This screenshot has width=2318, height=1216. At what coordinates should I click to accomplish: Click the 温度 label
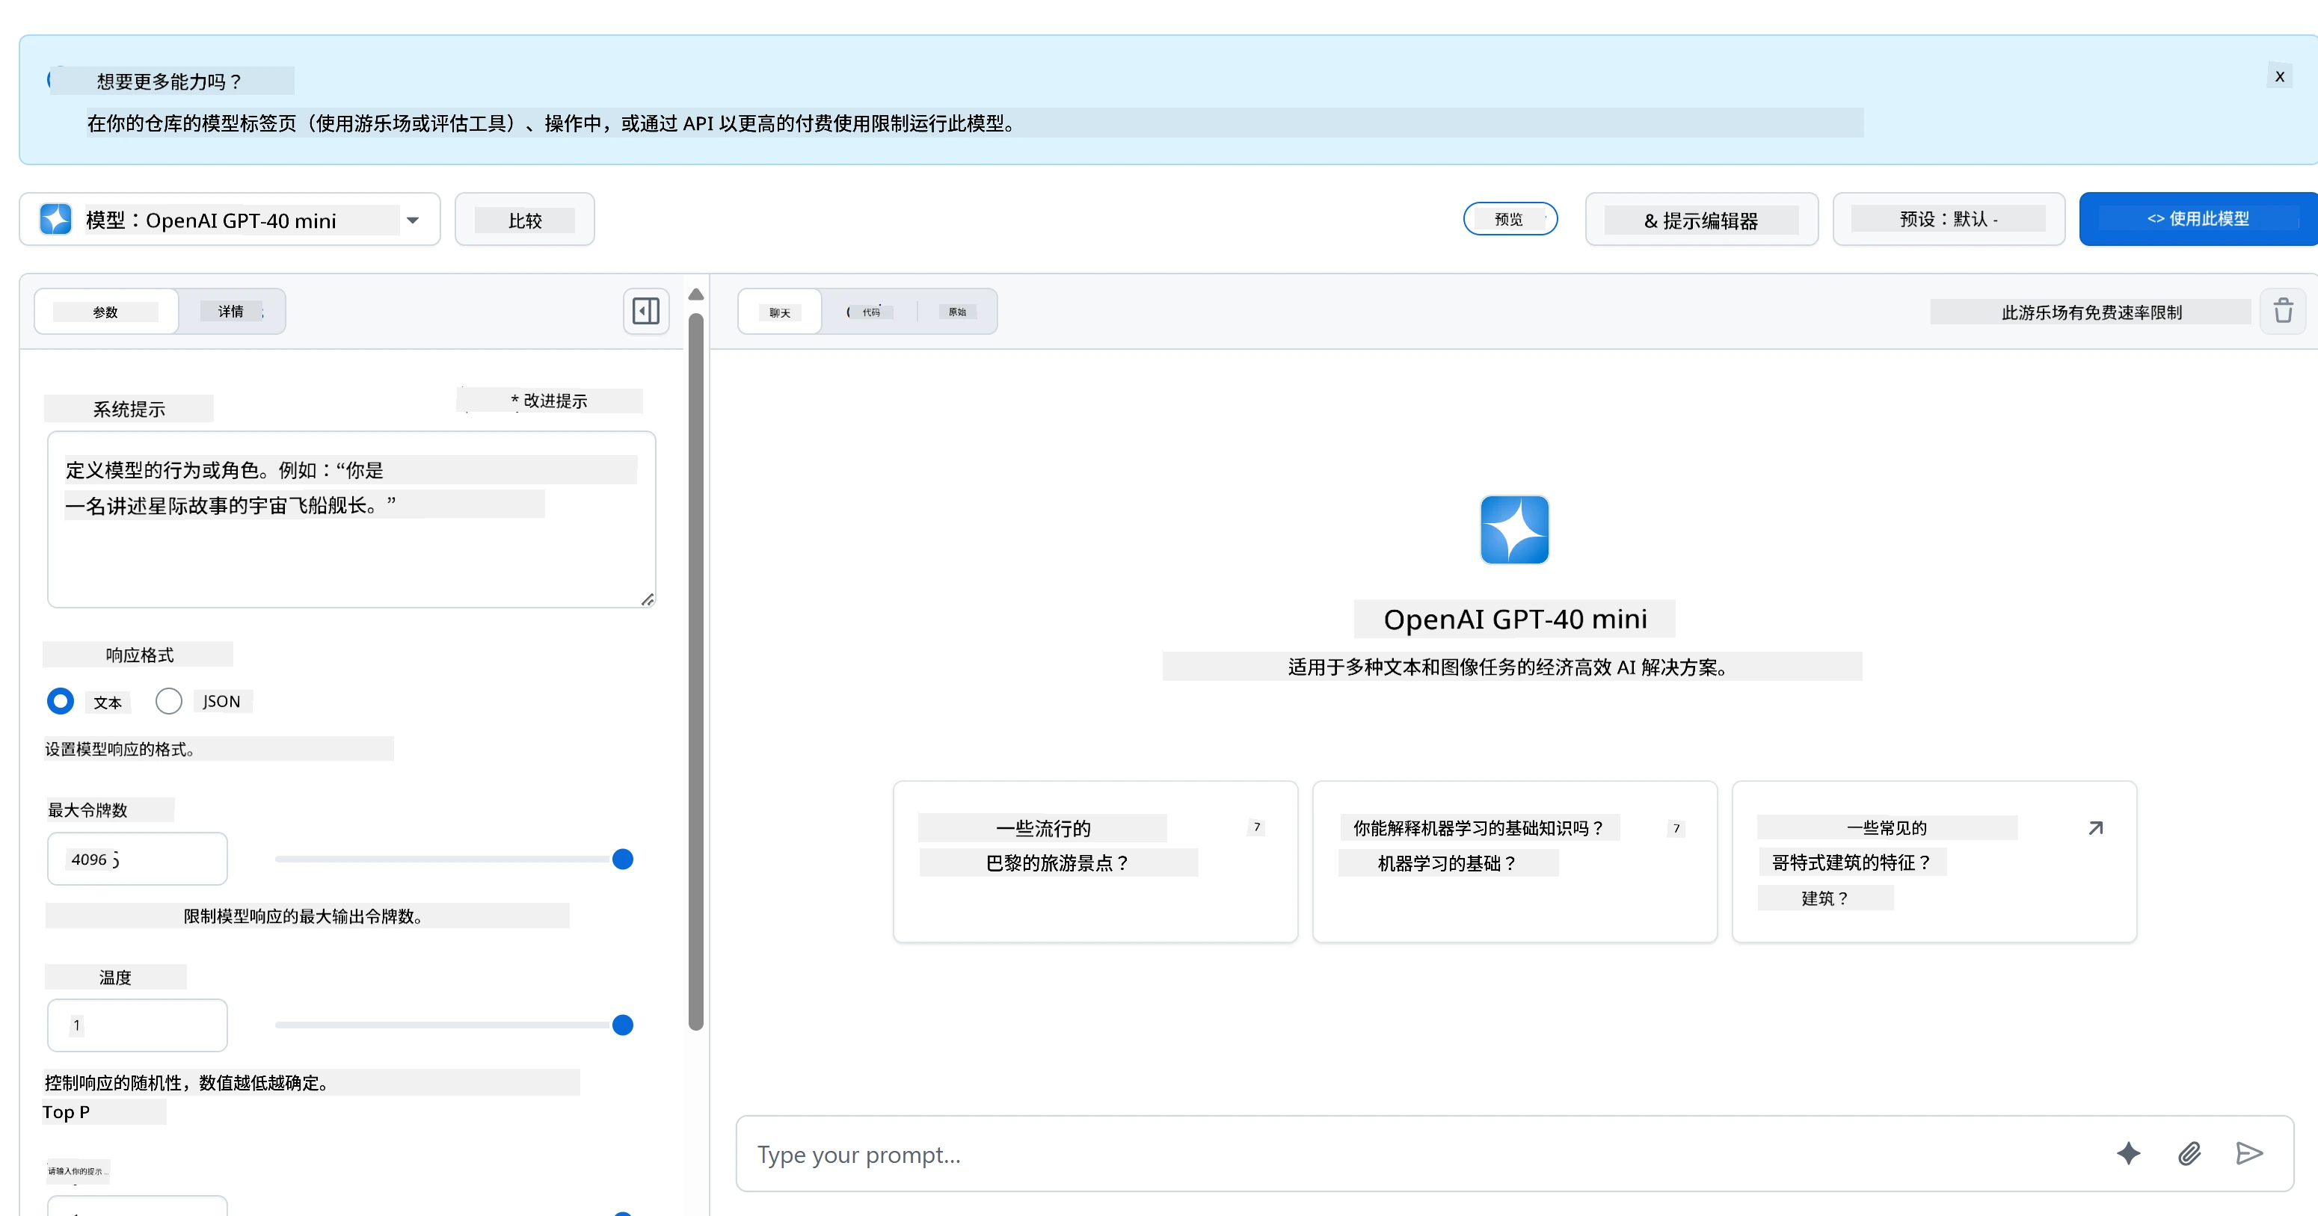115,978
